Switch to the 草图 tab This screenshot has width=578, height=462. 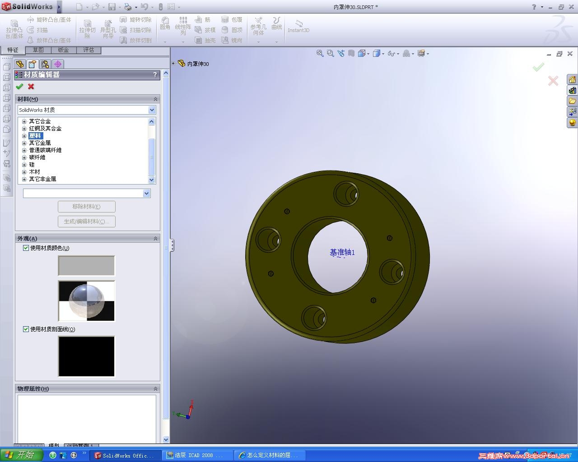click(x=38, y=50)
